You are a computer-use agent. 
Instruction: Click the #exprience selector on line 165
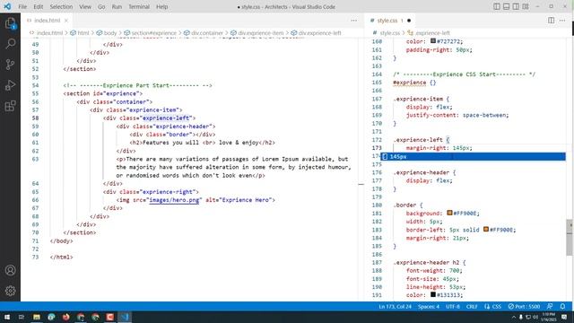click(x=409, y=83)
